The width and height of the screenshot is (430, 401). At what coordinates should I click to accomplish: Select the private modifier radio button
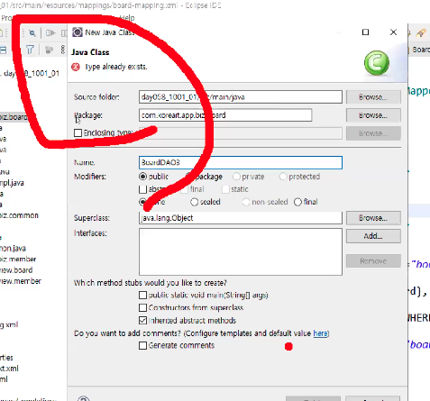tap(236, 177)
